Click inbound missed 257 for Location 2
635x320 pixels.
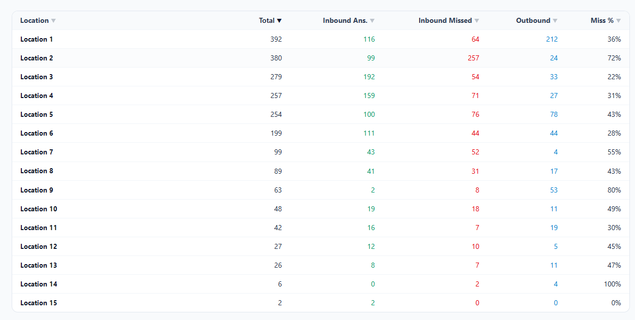[x=473, y=58]
